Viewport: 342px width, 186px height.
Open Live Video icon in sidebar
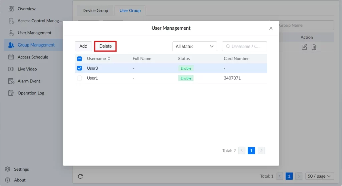[x=11, y=69]
